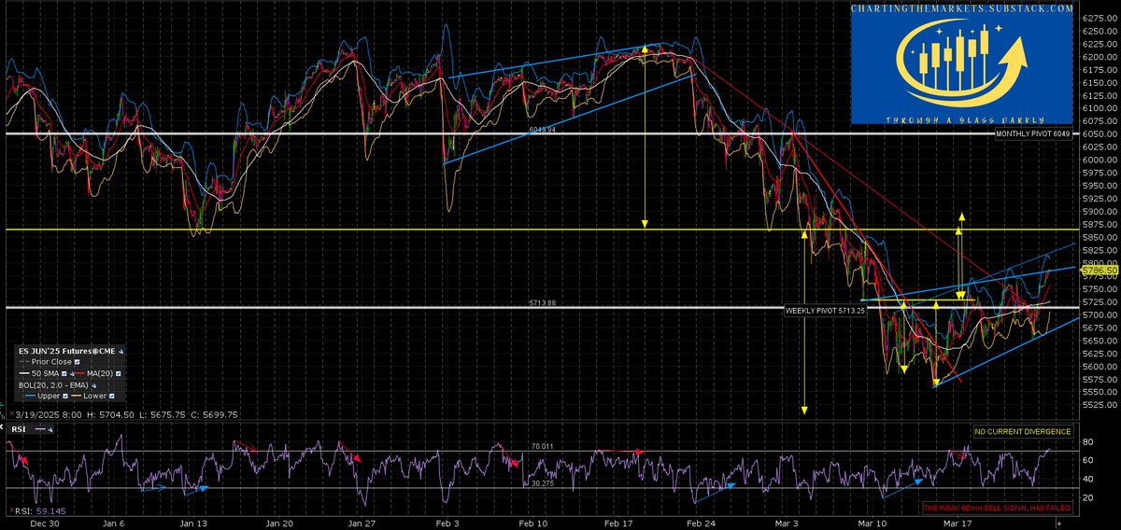Close the OHLC data readout line
Image resolution: width=1121 pixels, height=530 pixels.
[11, 413]
